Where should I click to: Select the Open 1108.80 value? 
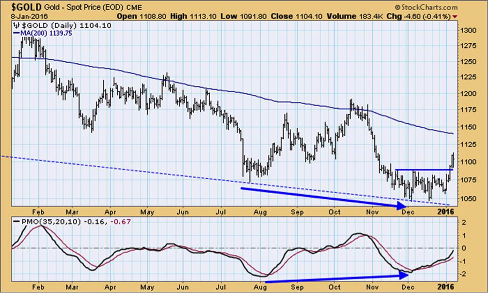tap(141, 16)
